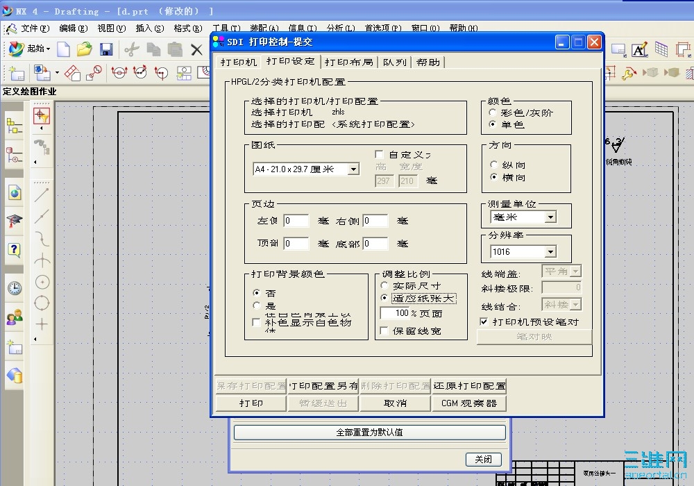The height and width of the screenshot is (486, 694).
Task: Click the Section View icon
Action: (119, 73)
